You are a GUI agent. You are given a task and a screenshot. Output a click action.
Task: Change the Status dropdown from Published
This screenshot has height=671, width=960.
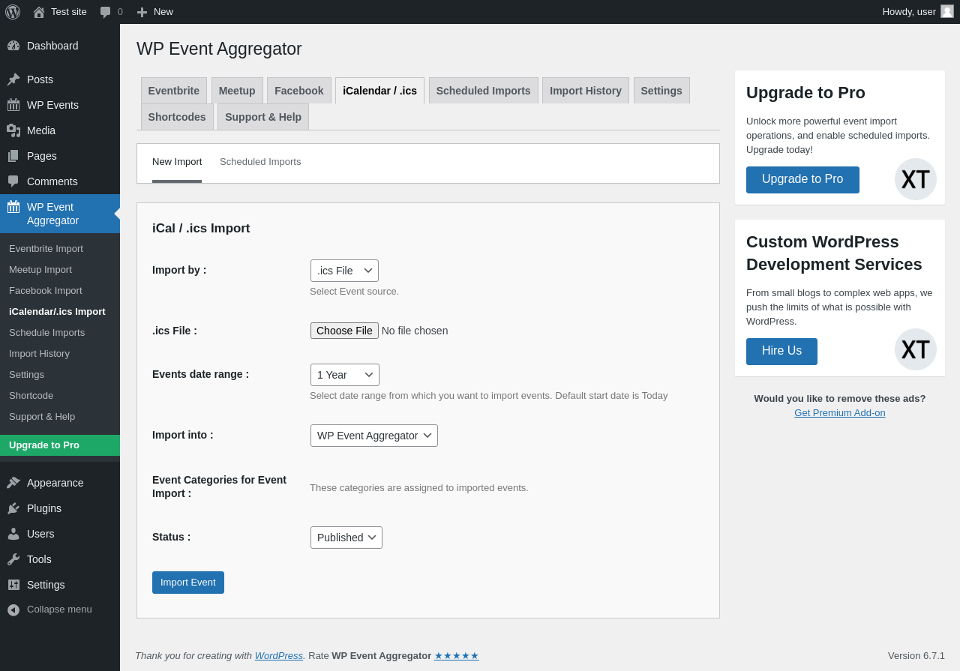(x=346, y=538)
